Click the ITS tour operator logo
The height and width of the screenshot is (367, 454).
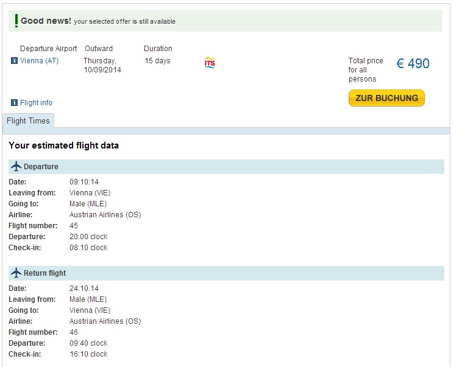point(210,62)
